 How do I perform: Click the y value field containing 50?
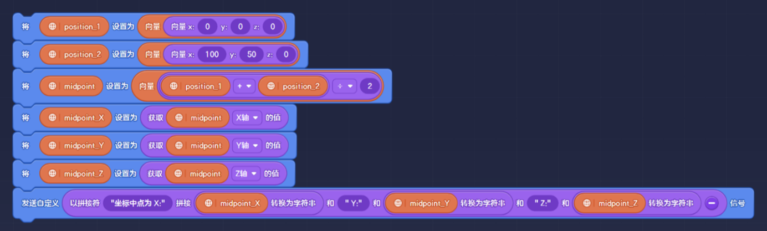(x=252, y=54)
